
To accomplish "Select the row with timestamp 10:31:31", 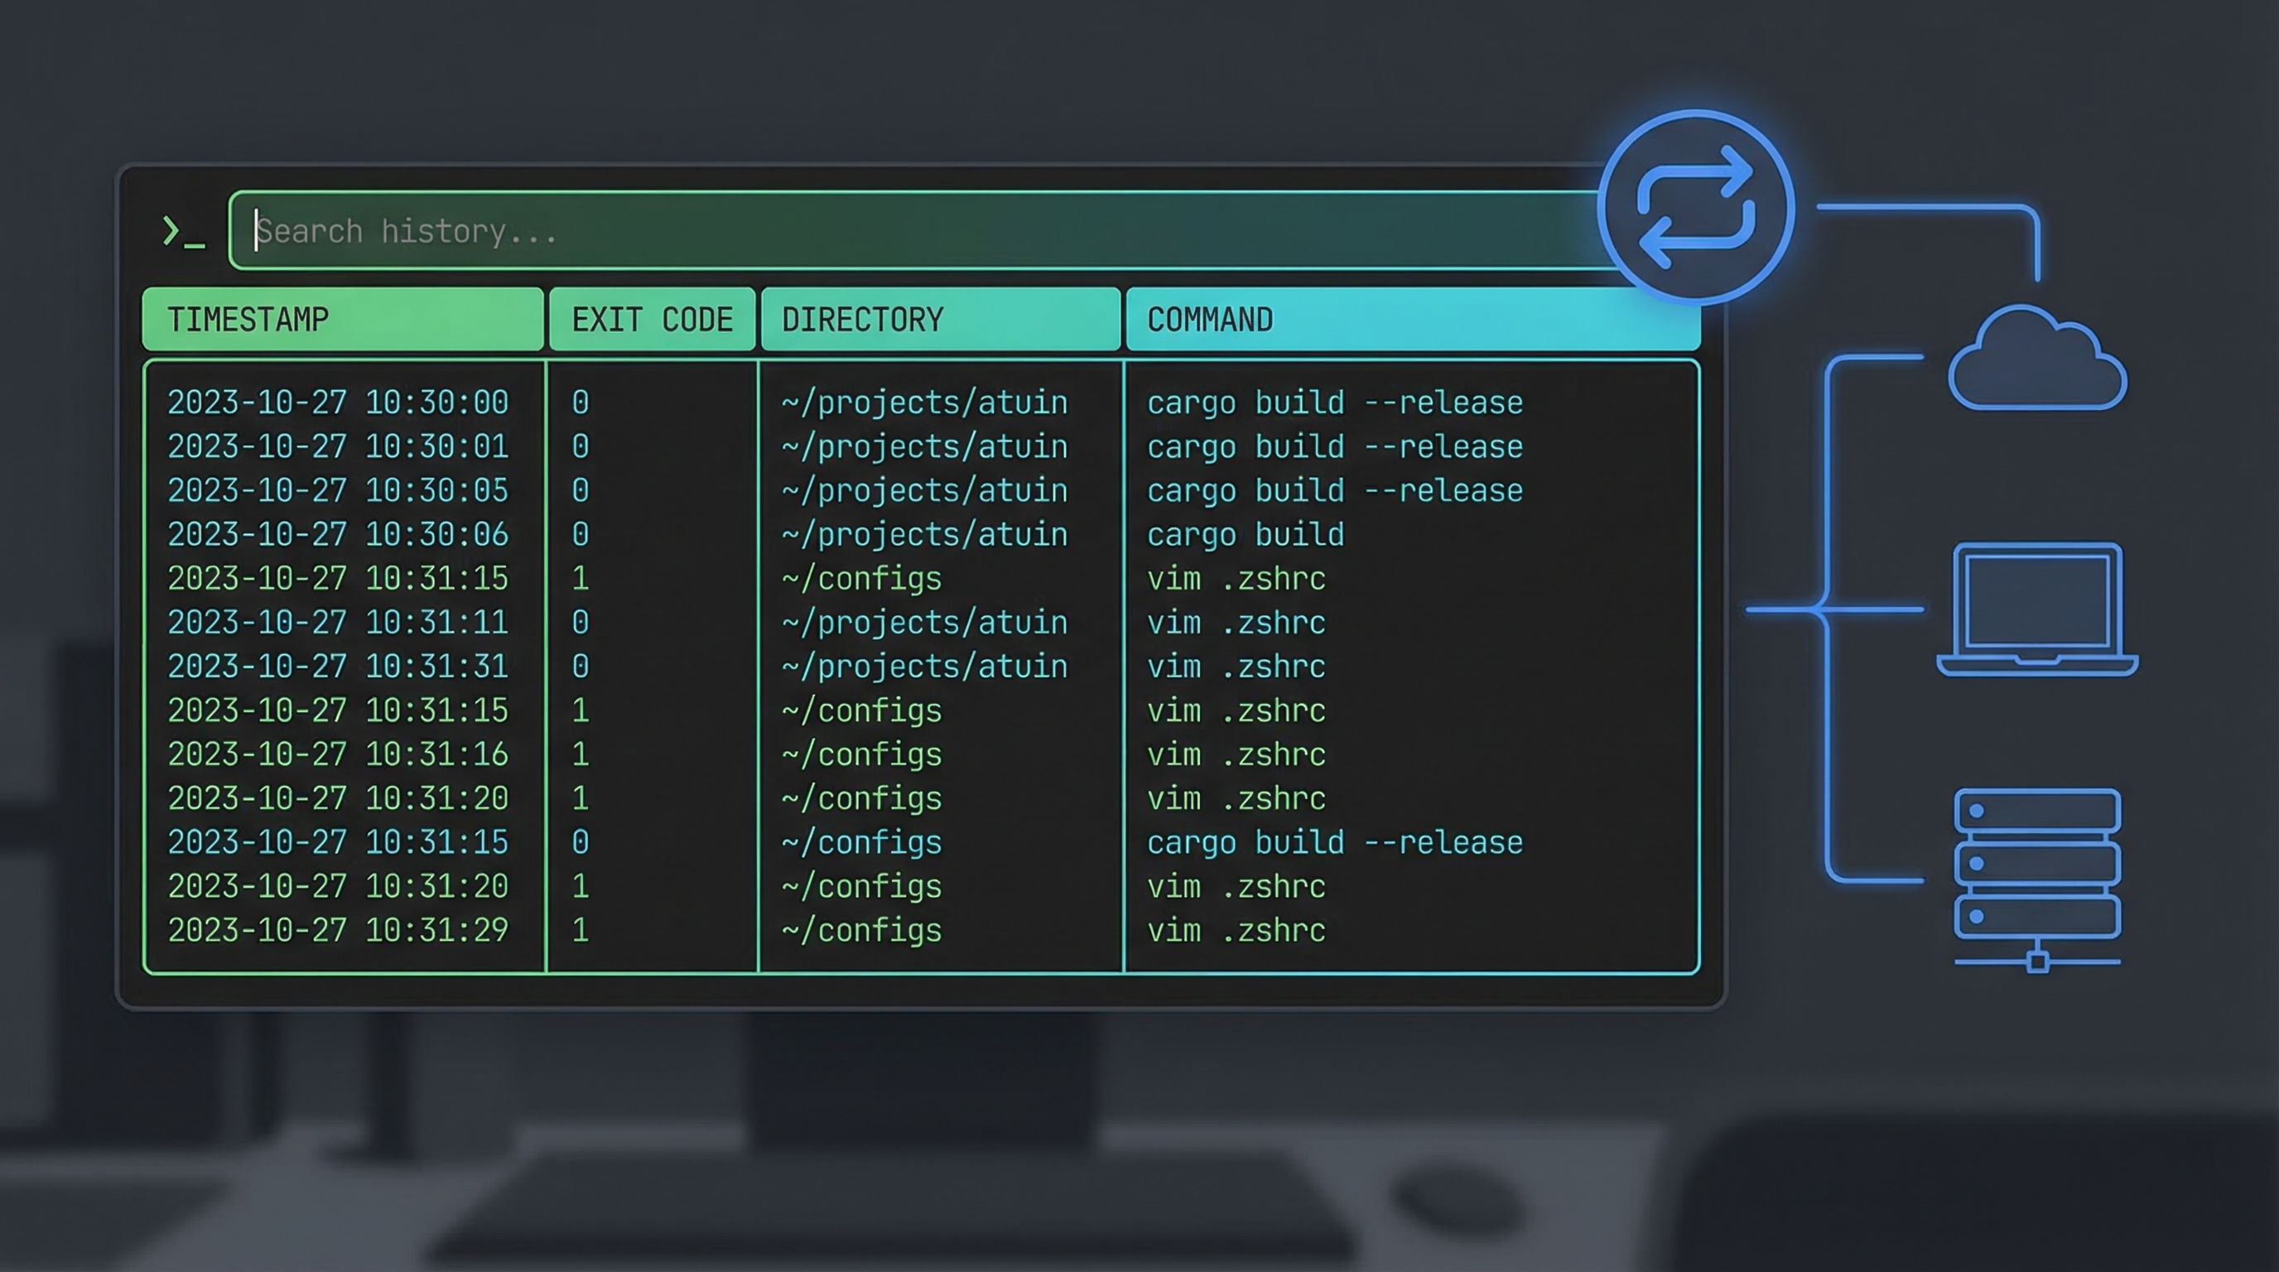I will coord(338,666).
